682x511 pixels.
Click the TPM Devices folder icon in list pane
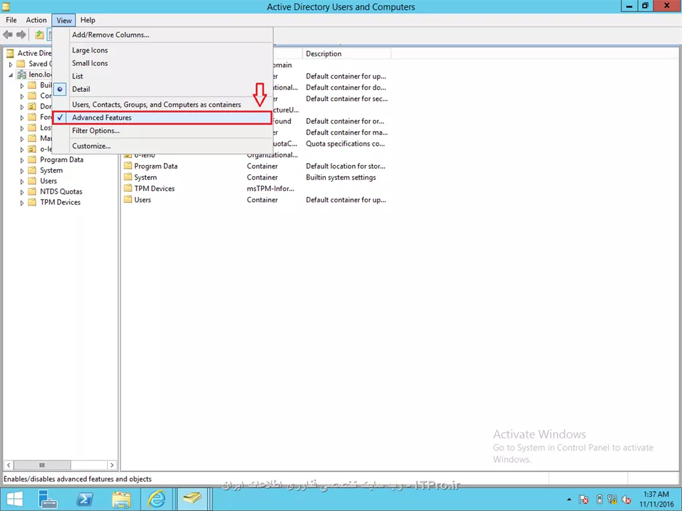coord(127,188)
